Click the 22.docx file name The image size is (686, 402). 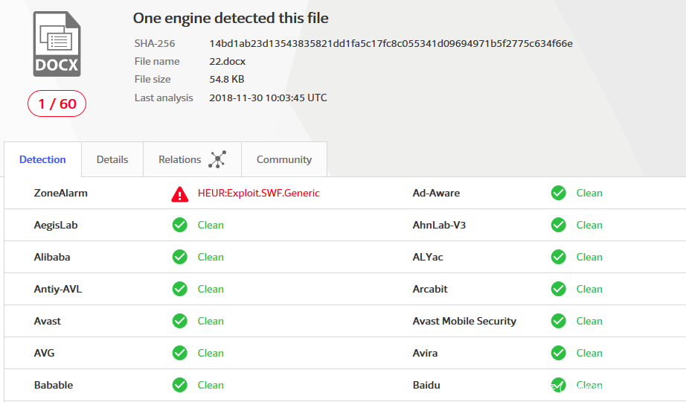pos(228,61)
